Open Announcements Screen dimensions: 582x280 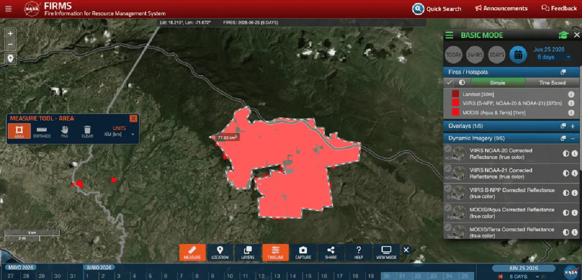click(501, 8)
